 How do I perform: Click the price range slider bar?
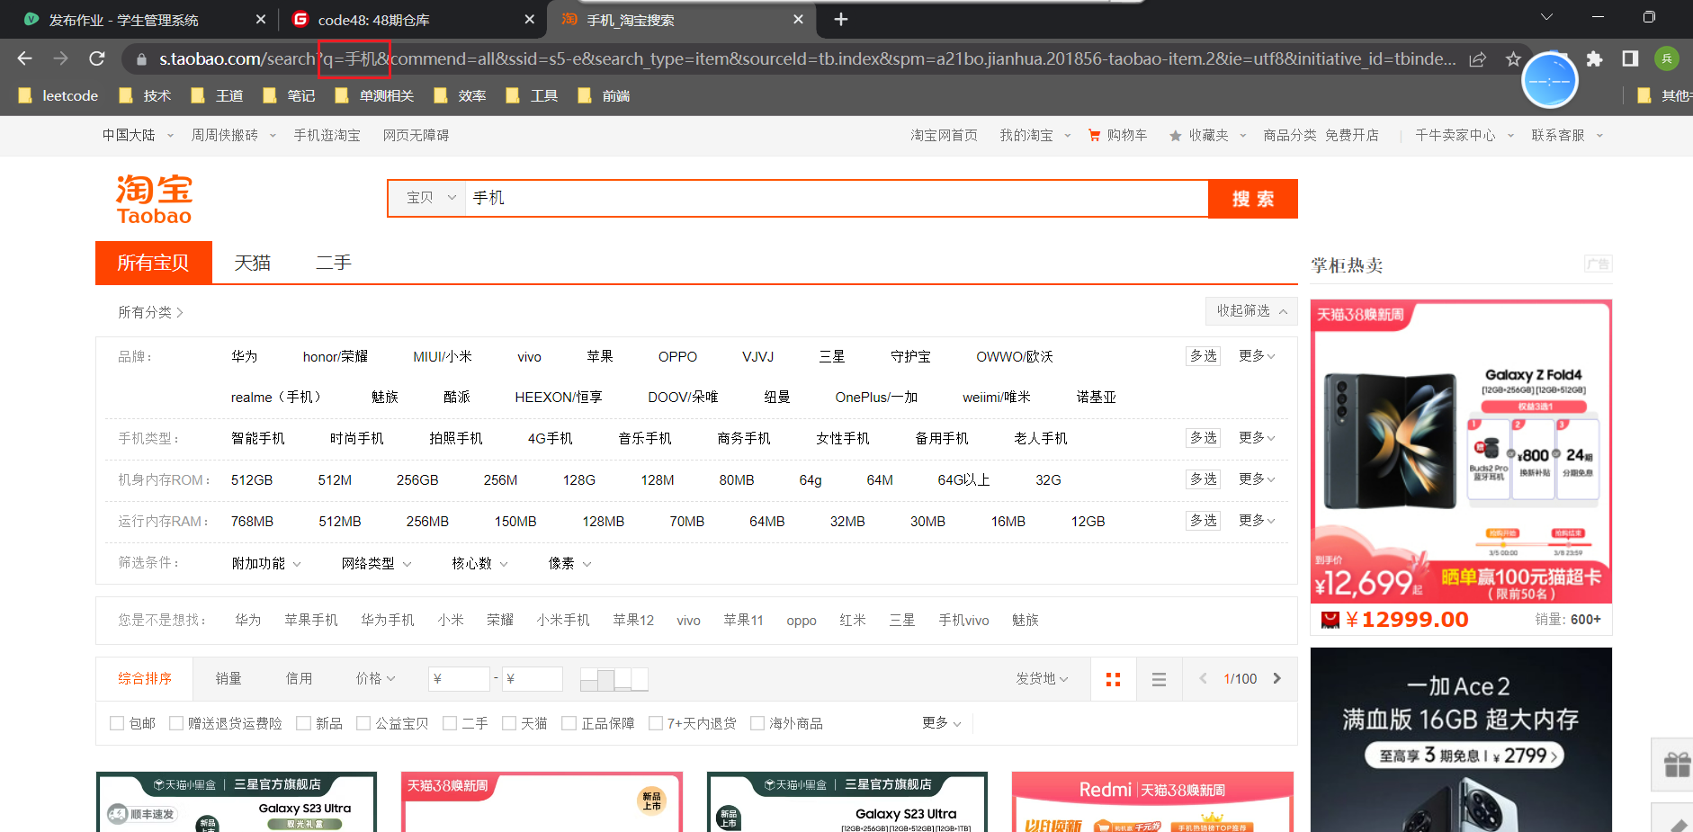pos(614,679)
